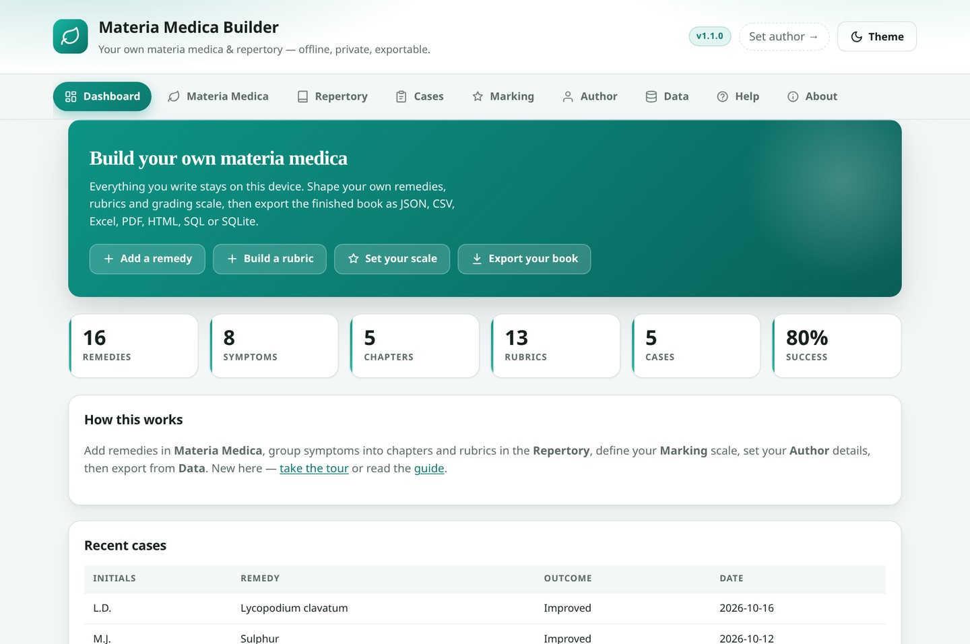
Task: Click the Author person icon
Action: 568,96
